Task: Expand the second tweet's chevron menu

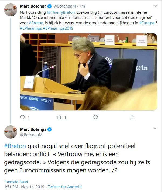Action: point(155,128)
